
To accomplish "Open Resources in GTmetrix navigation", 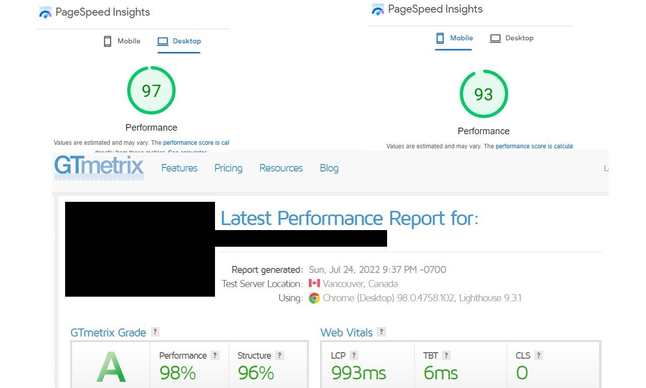I will (x=281, y=168).
